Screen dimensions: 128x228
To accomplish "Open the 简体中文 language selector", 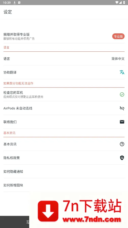I will click(x=118, y=59).
